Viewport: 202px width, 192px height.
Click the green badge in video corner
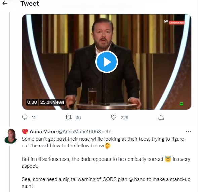coord(181,103)
